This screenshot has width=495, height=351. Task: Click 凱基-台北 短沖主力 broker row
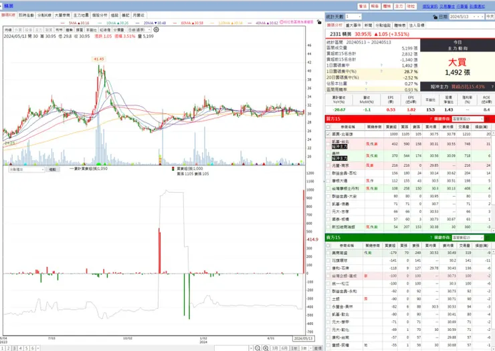click(x=408, y=144)
